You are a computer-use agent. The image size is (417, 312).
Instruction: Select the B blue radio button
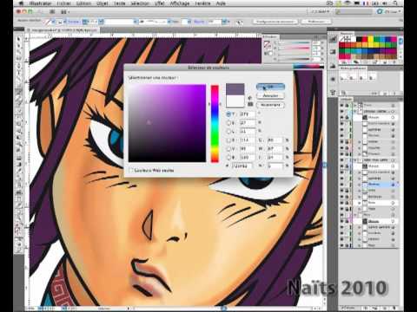(x=228, y=158)
